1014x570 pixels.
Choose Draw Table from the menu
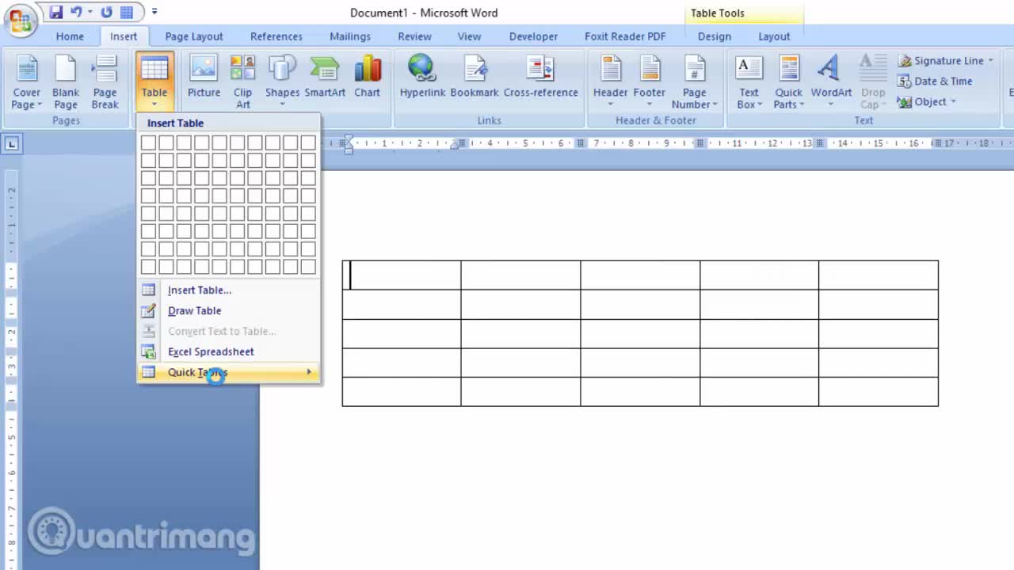coord(229,310)
